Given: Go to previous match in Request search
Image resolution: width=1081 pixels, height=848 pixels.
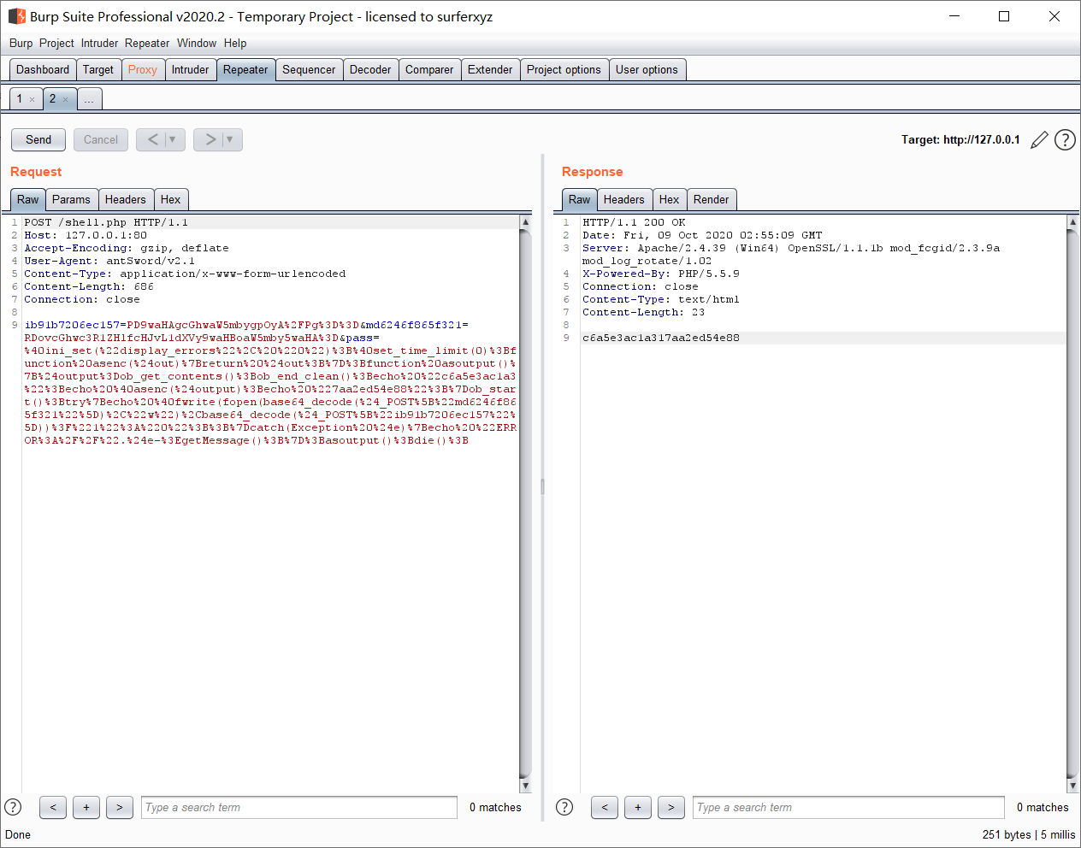Looking at the screenshot, I should click(53, 807).
